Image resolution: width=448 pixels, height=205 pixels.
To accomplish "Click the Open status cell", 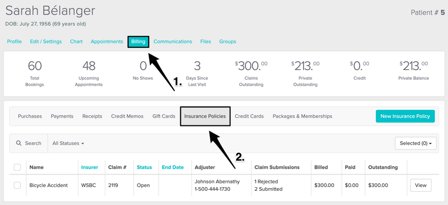I will 143,186.
